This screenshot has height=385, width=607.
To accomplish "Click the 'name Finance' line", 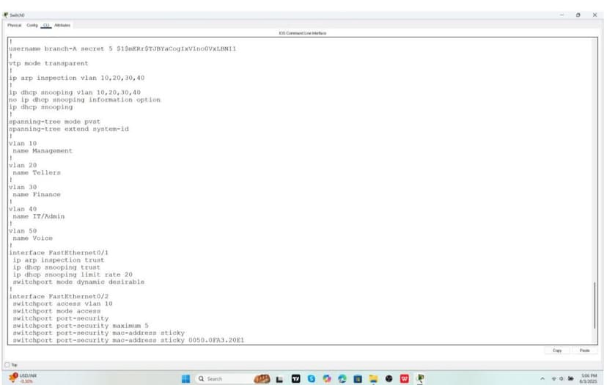I will [x=37, y=194].
